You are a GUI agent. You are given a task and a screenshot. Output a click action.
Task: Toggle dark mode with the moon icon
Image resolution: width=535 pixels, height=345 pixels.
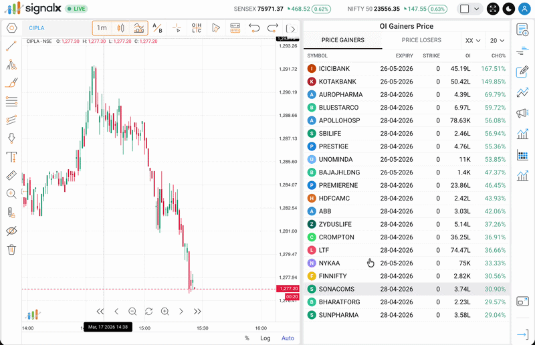(x=509, y=9)
